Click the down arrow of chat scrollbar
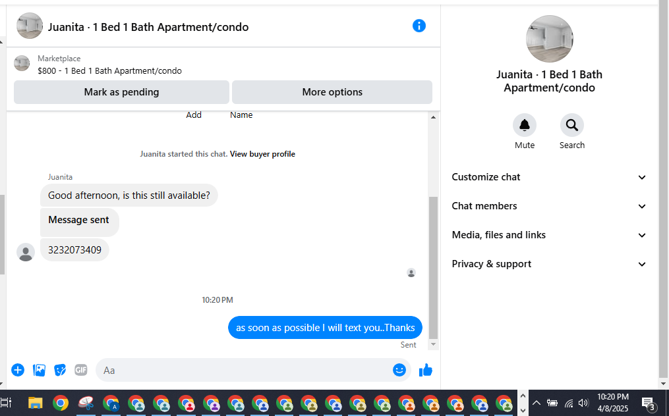Screen dimensions: 669x416 [433, 344]
